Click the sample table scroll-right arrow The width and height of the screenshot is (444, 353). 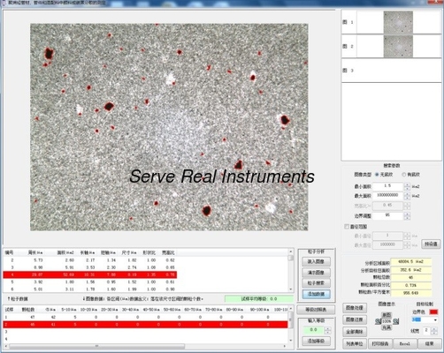click(285, 346)
